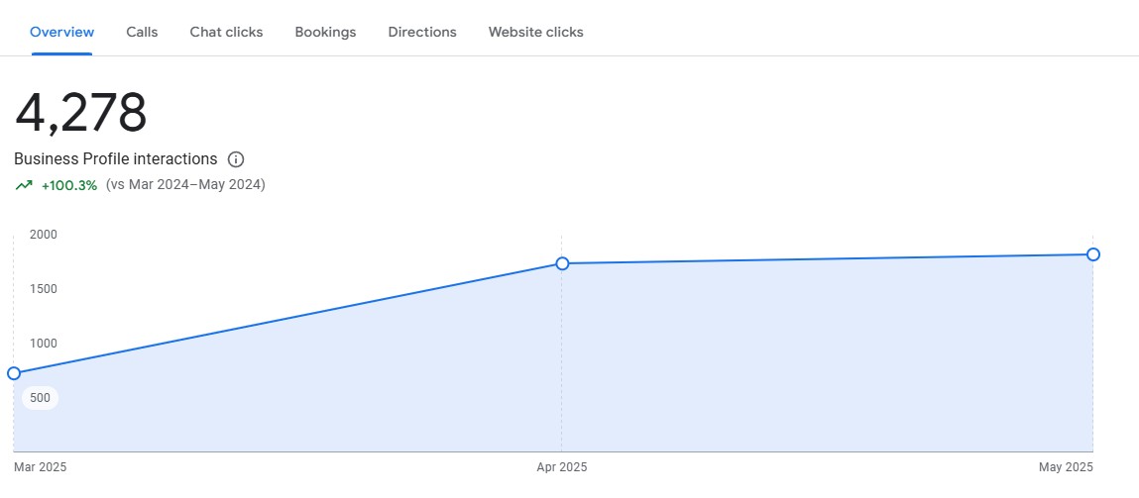Click the Business Profile interactions label
Screen dimensions: 1139x498
[x=116, y=159]
